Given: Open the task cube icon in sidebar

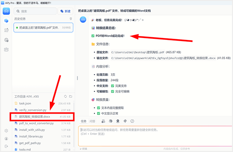Looking at the screenshot, I should (x=6, y=21).
